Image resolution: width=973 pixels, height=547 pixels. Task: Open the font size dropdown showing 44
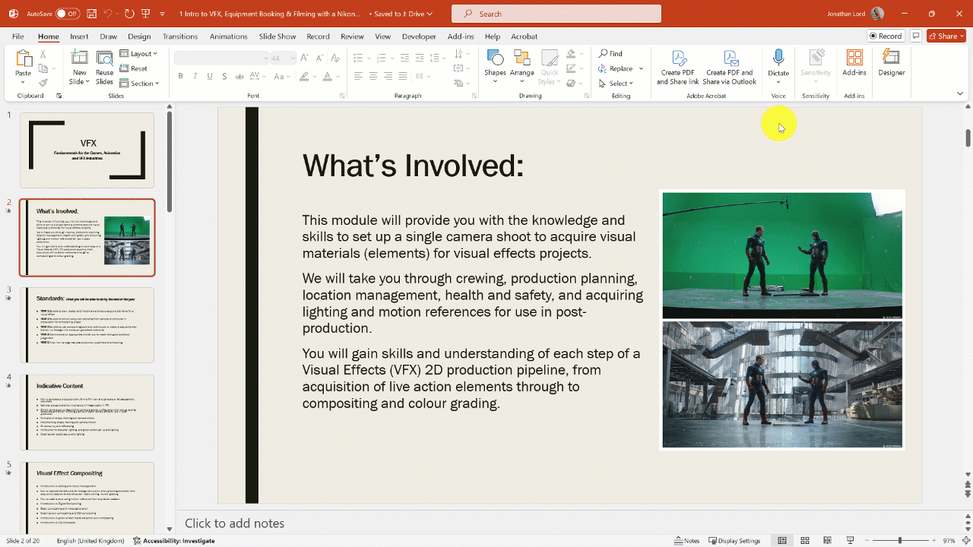click(283, 58)
